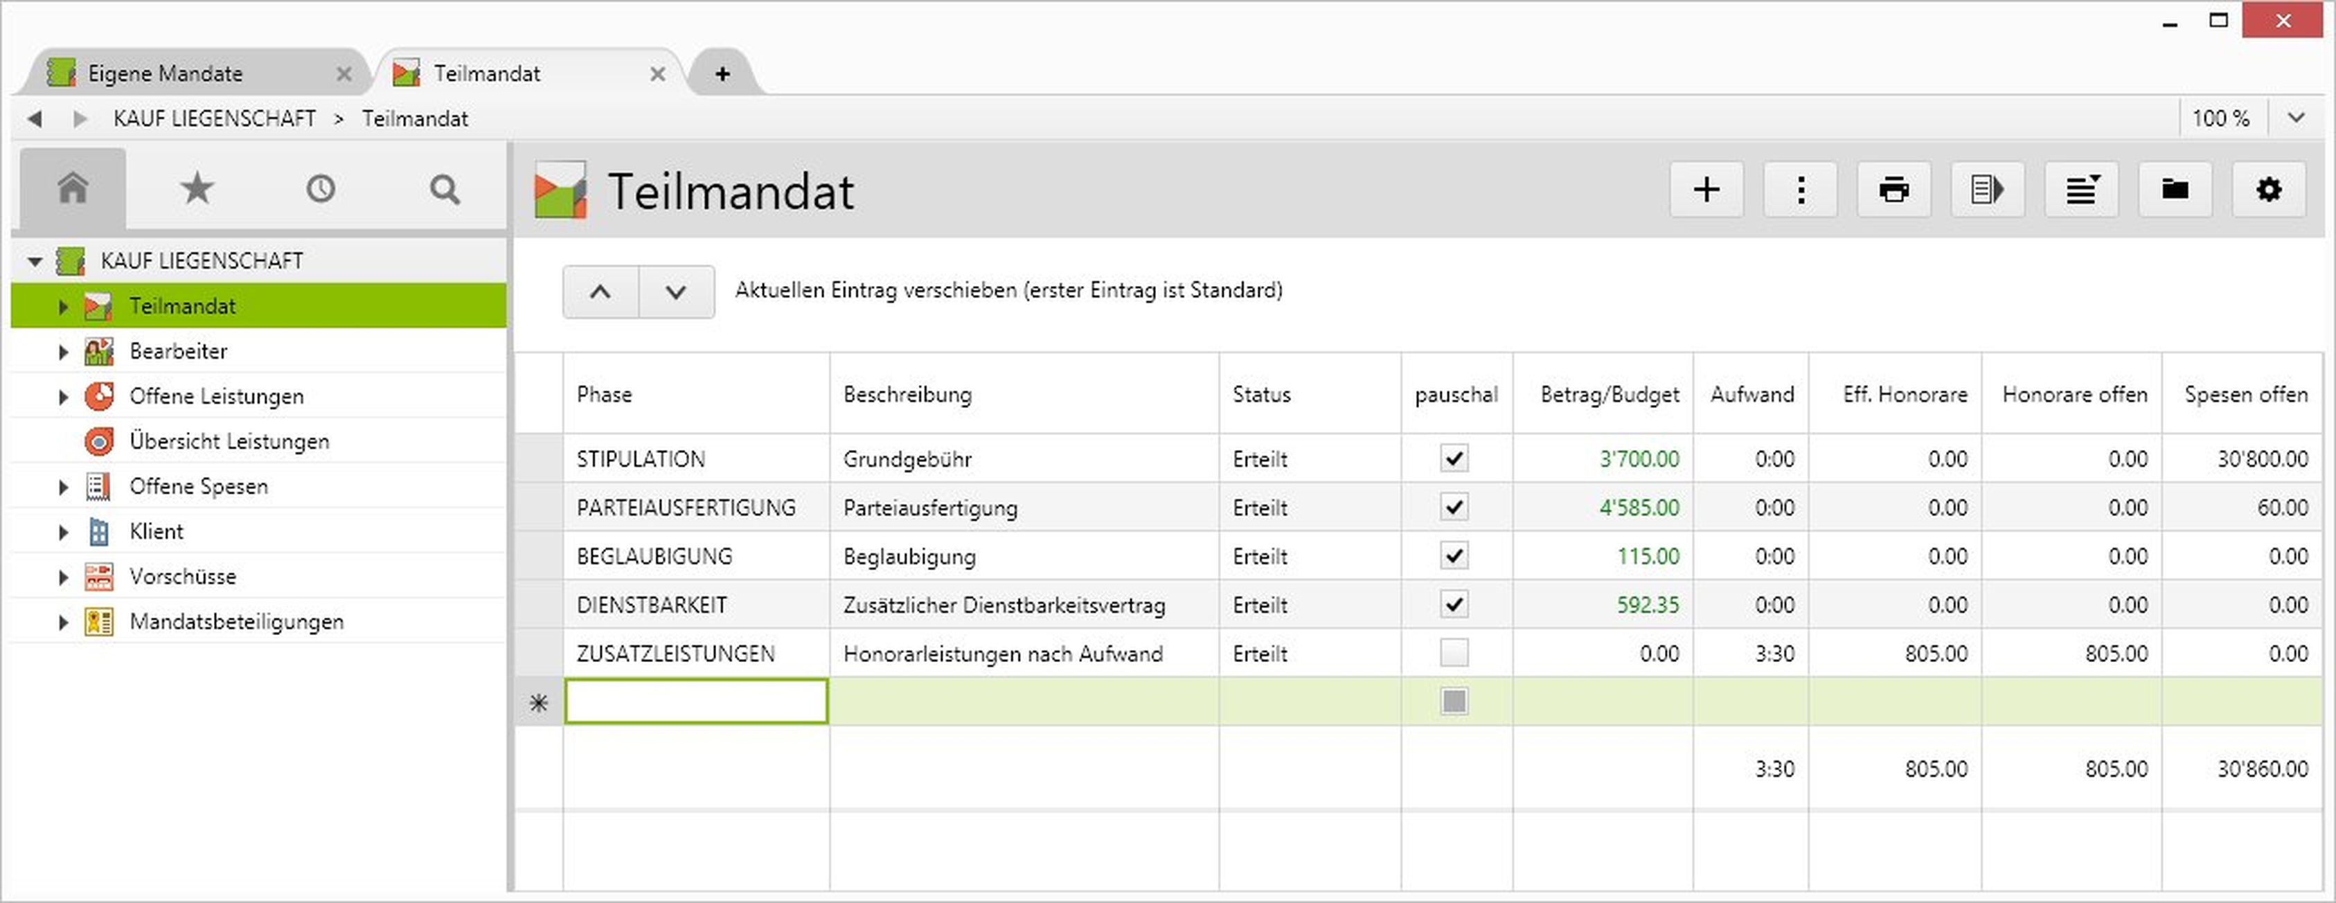The width and height of the screenshot is (2336, 903).
Task: Click the empty Phase field in new row
Action: (695, 701)
